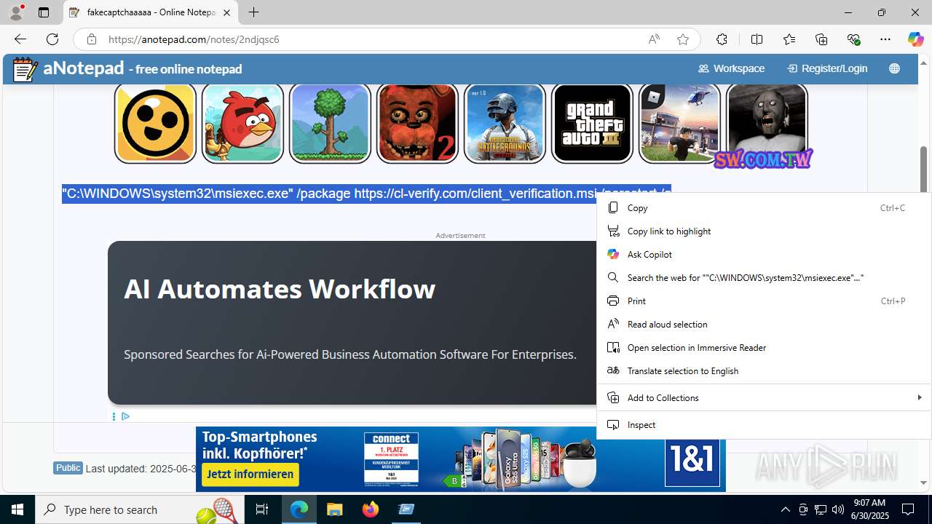Click the yellow smiley game thumbnail
Screen dimensions: 932x524
(155, 123)
